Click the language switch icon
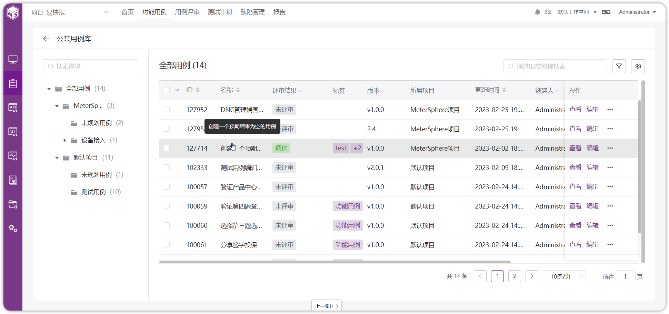The width and height of the screenshot is (669, 314). point(606,12)
